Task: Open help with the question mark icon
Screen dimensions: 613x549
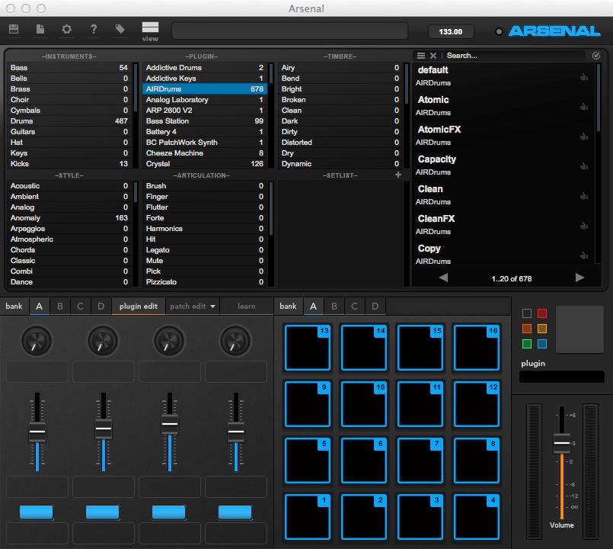Action: tap(94, 29)
